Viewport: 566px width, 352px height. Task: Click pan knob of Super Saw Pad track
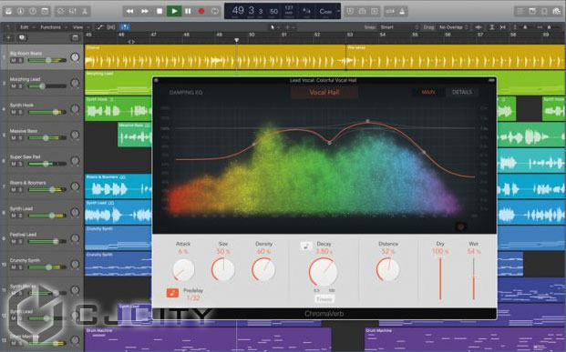pos(75,161)
